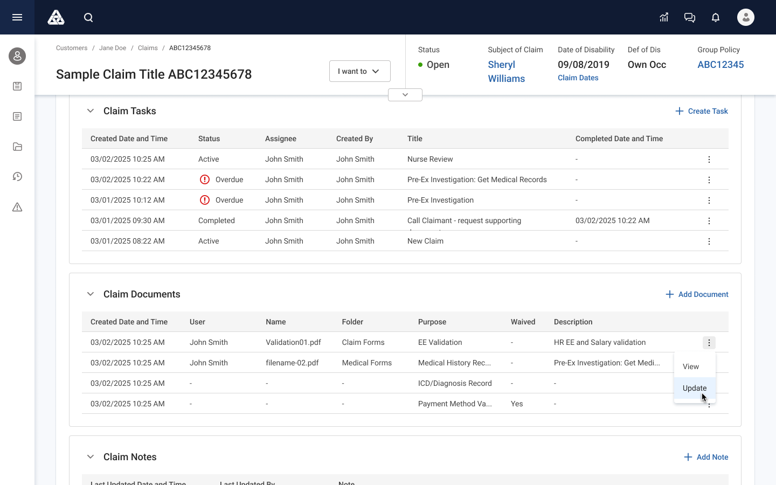Open actions menu for Pre-Ex Investigation task
The image size is (776, 485).
point(709,200)
